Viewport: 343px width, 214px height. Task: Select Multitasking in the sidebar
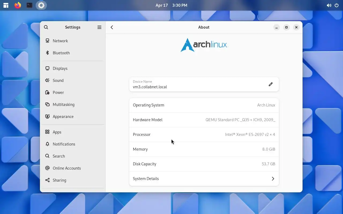pyautogui.click(x=73, y=104)
